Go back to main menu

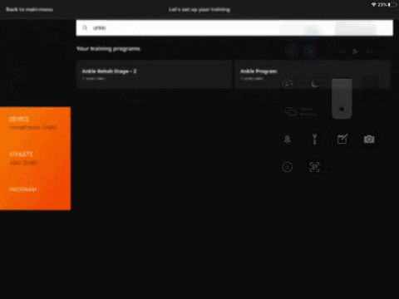click(29, 9)
